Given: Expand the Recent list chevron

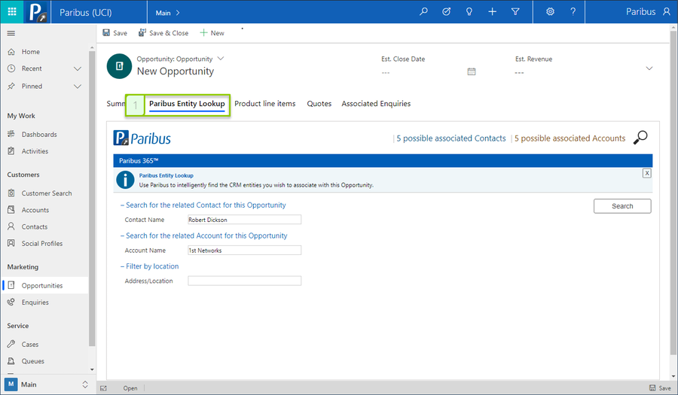Looking at the screenshot, I should (78, 68).
